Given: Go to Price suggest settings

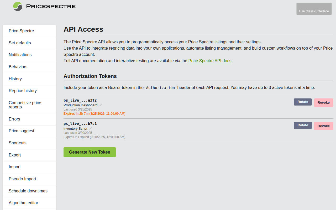Looking at the screenshot, I should [x=21, y=131].
